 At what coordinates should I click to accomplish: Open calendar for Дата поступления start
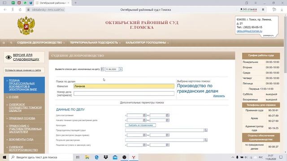pos(145,115)
